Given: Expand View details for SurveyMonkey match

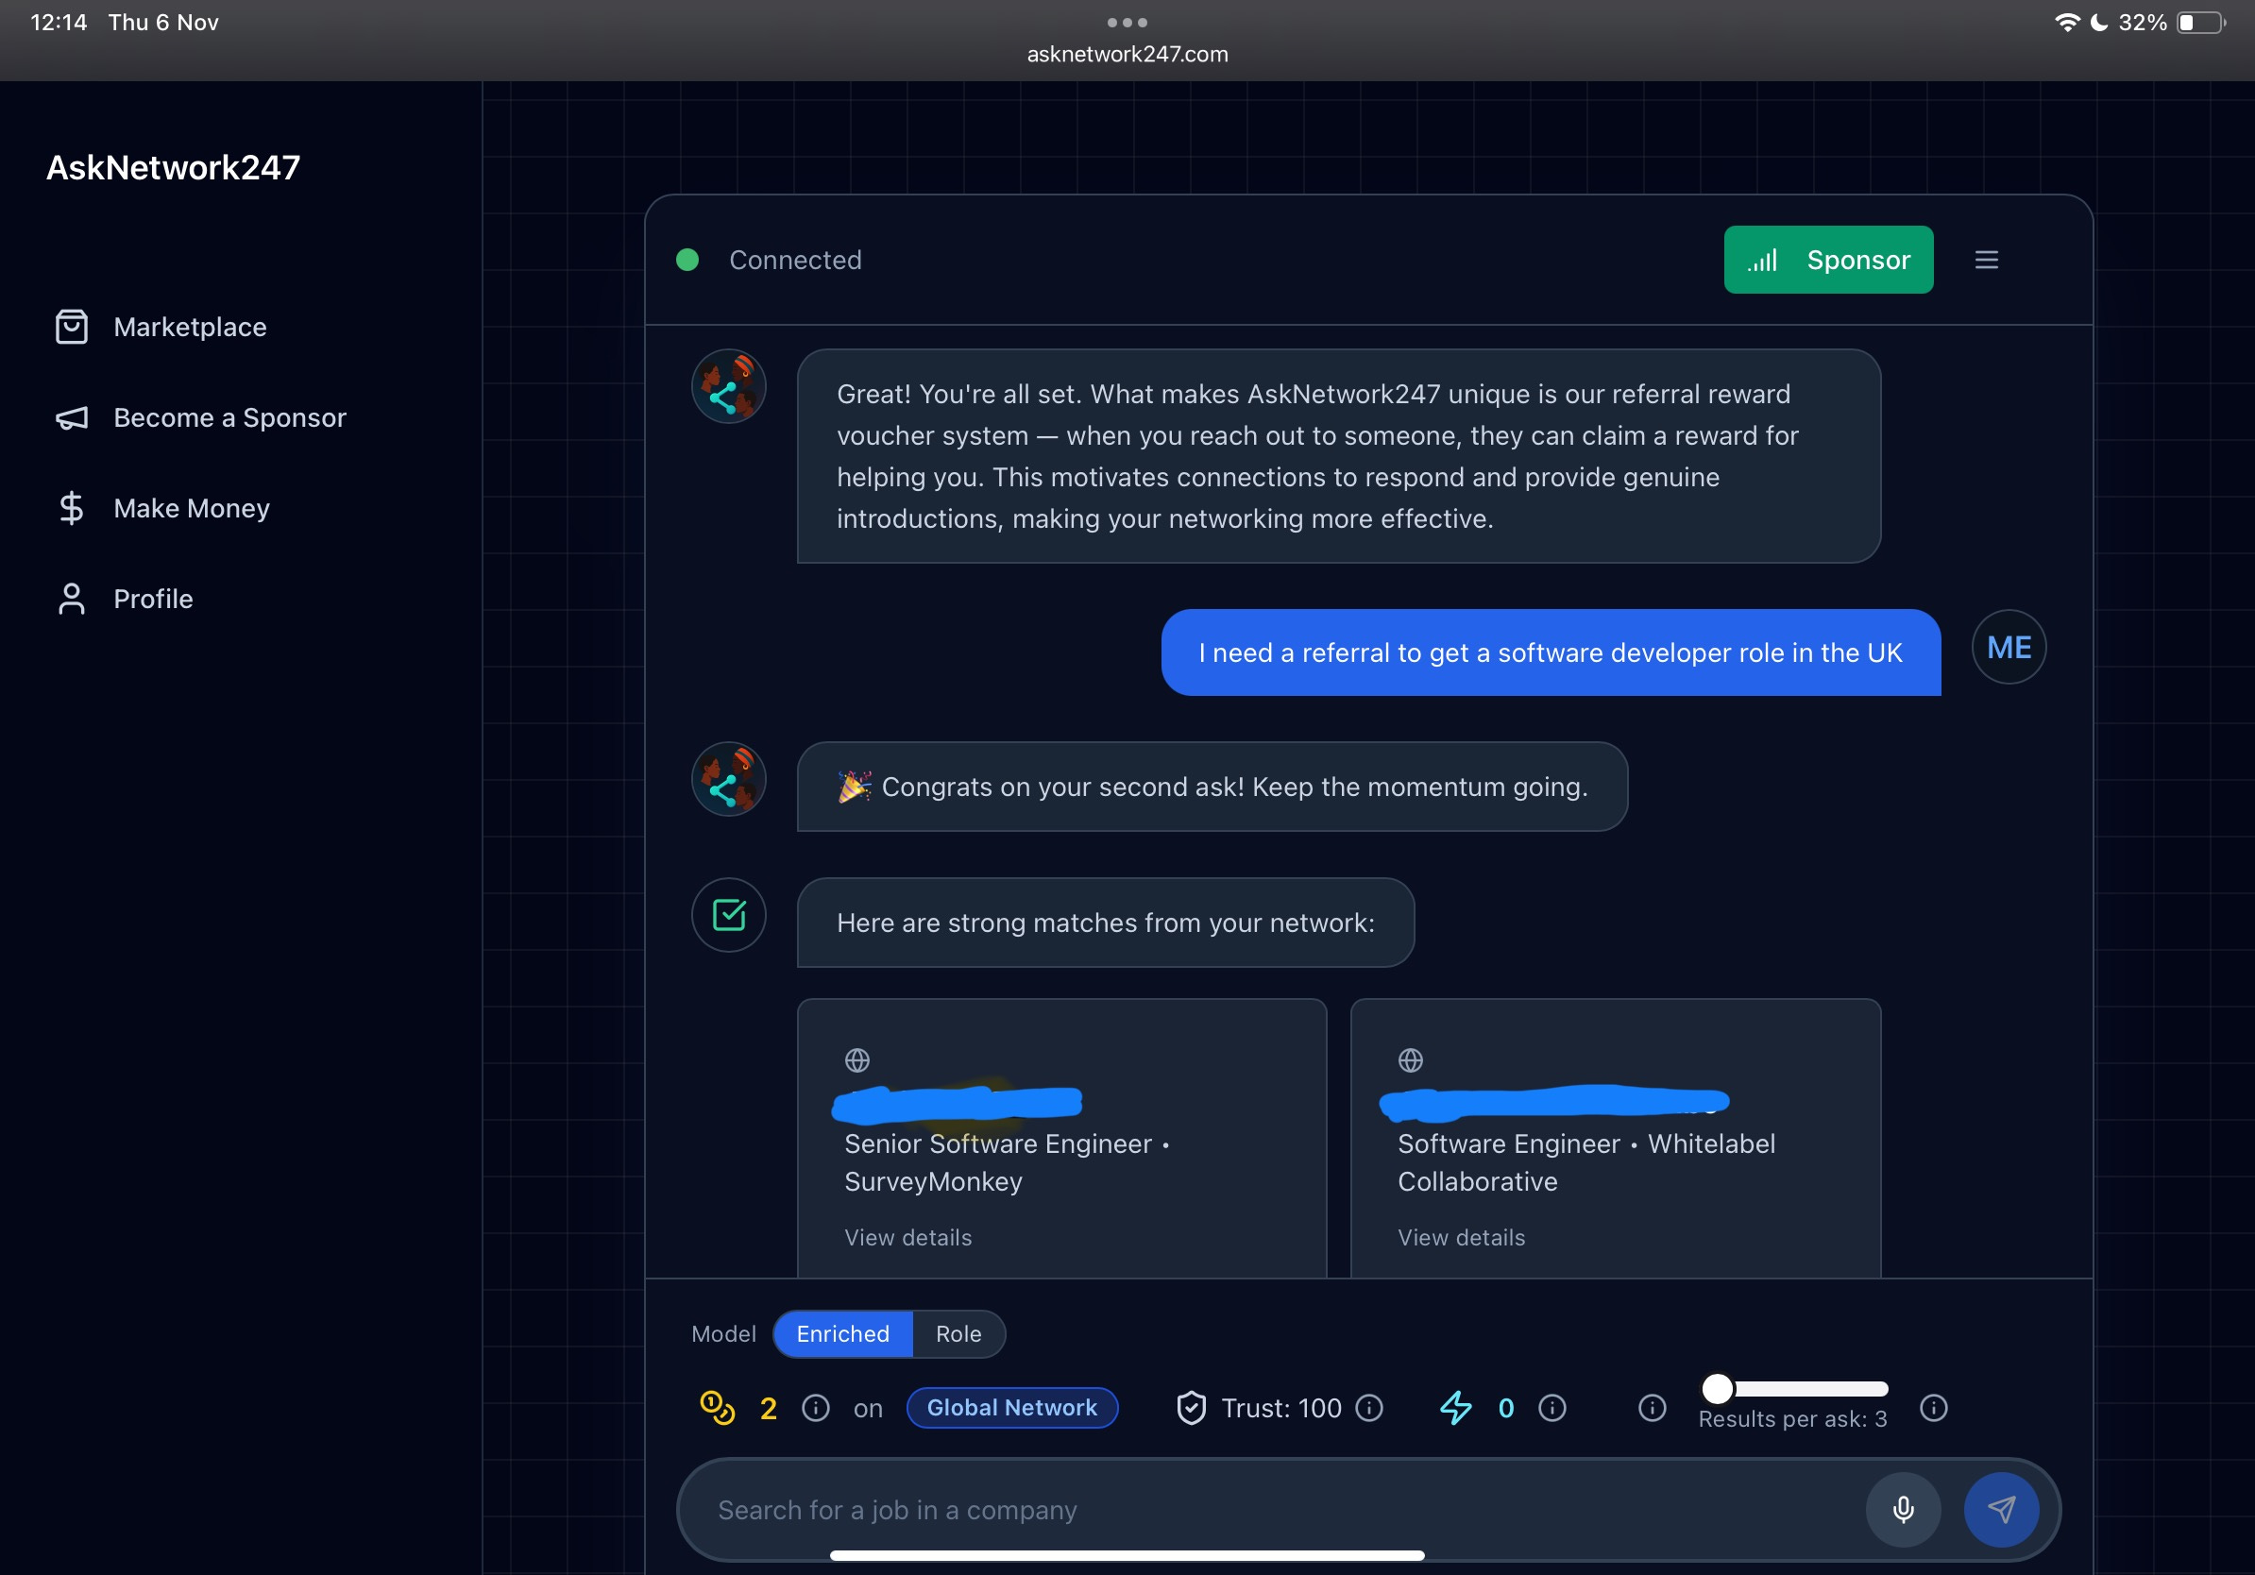Looking at the screenshot, I should (x=907, y=1237).
